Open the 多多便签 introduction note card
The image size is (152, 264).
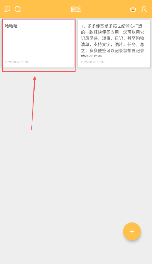[x=114, y=44]
